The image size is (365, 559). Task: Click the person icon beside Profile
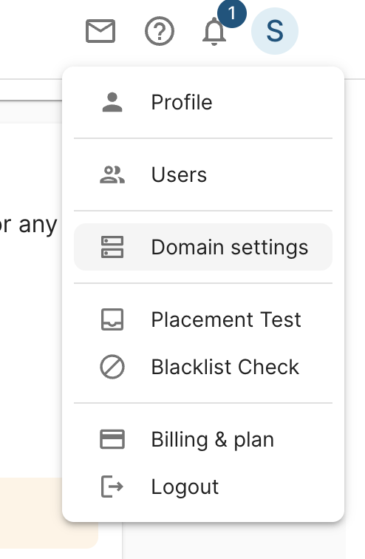pos(112,102)
